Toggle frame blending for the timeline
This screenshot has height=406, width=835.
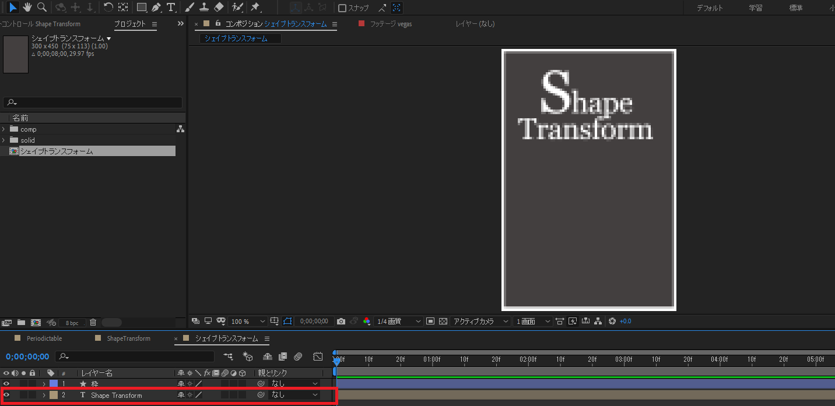(x=283, y=356)
